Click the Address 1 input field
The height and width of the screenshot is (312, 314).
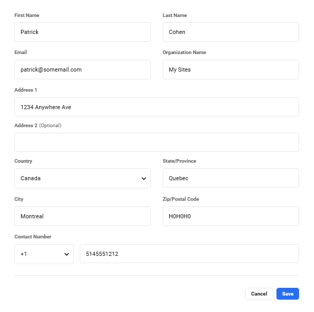point(156,107)
